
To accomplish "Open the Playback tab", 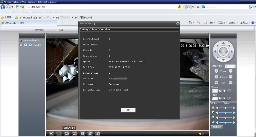I will (x=39, y=30).
